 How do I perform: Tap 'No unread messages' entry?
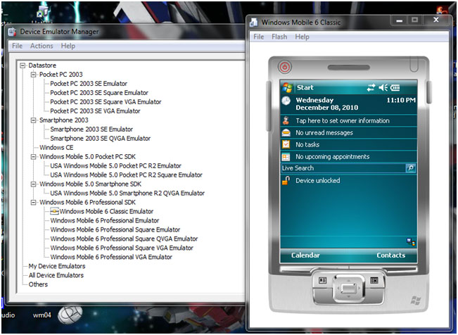[324, 133]
